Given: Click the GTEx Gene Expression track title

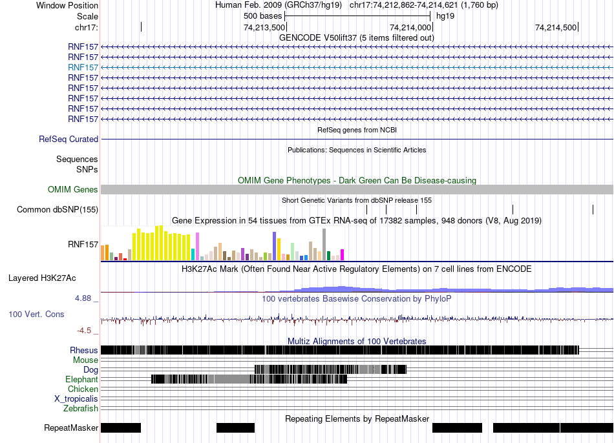Looking at the screenshot, I should [357, 221].
